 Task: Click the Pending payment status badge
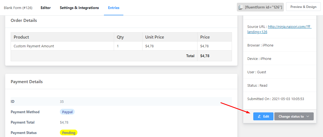click(69, 133)
